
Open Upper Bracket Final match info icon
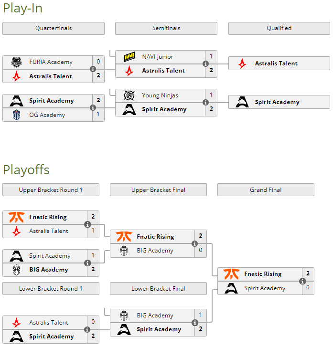(x=195, y=244)
